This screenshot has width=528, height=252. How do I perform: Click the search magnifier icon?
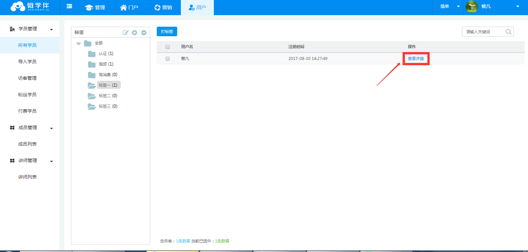509,32
